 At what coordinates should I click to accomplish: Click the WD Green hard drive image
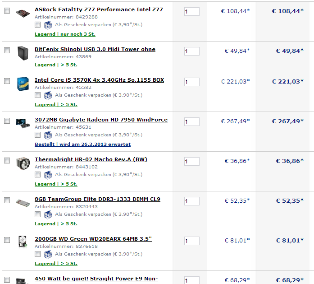point(23,241)
